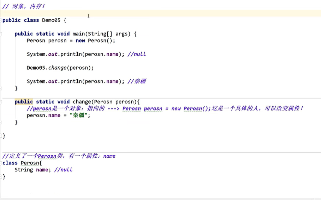The image size is (321, 200).
Task: Click highlighted 'public' before static void change
Action: click(24, 102)
